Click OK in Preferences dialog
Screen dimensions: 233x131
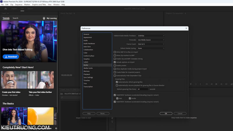point(166,114)
